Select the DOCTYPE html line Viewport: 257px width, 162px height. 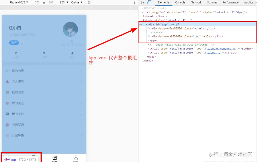point(154,8)
